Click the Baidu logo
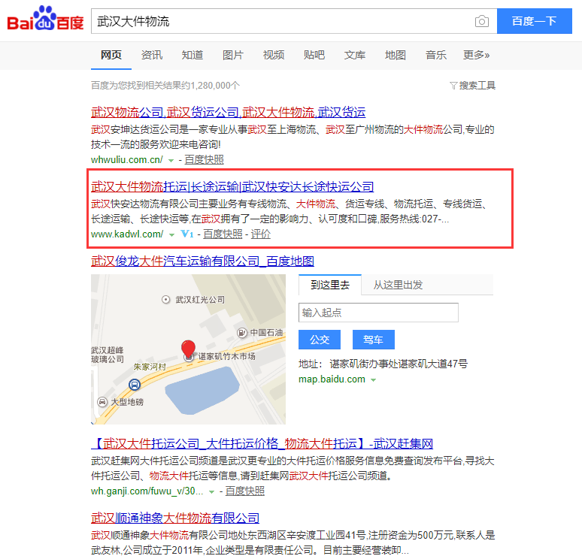The image size is (582, 556). [45, 19]
